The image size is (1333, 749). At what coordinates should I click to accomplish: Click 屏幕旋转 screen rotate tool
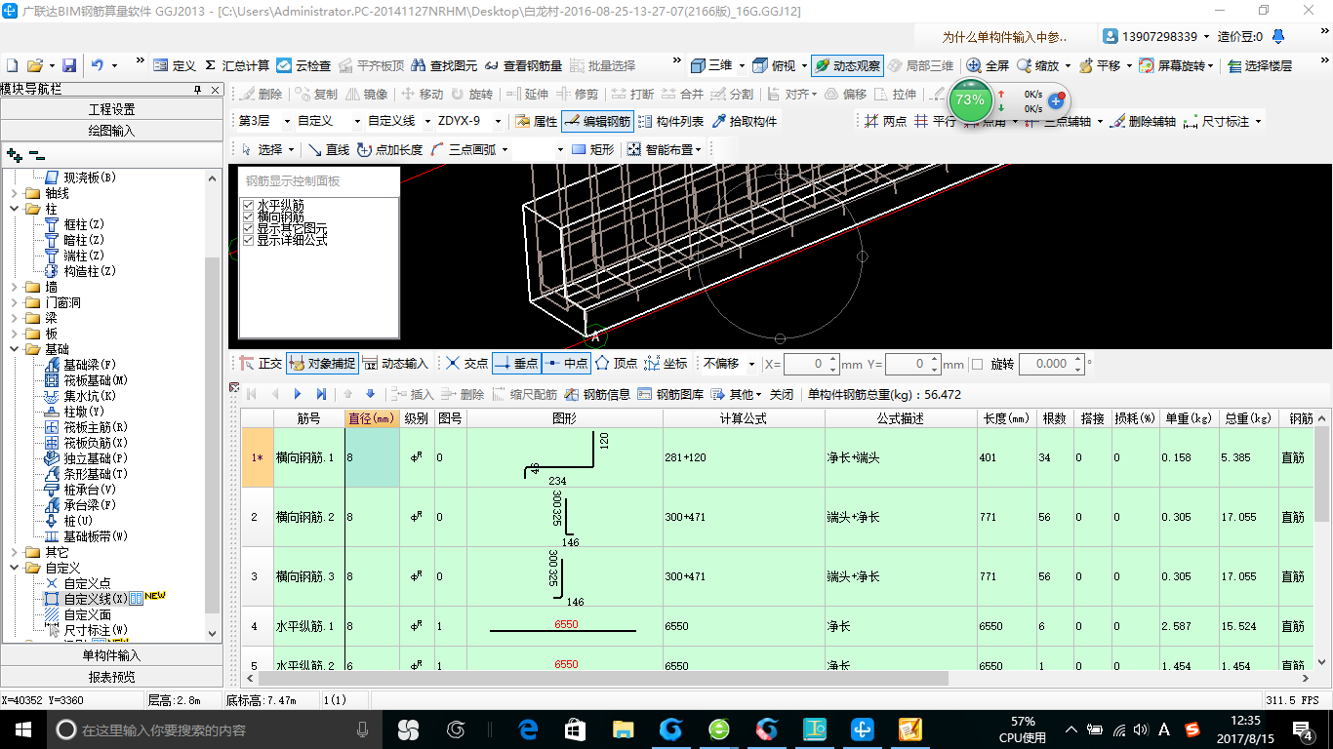pos(1174,65)
